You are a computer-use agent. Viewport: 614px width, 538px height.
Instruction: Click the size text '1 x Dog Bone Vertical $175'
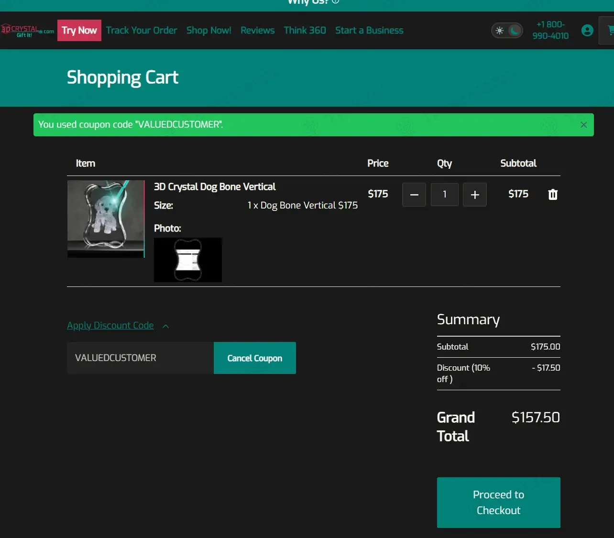(303, 205)
